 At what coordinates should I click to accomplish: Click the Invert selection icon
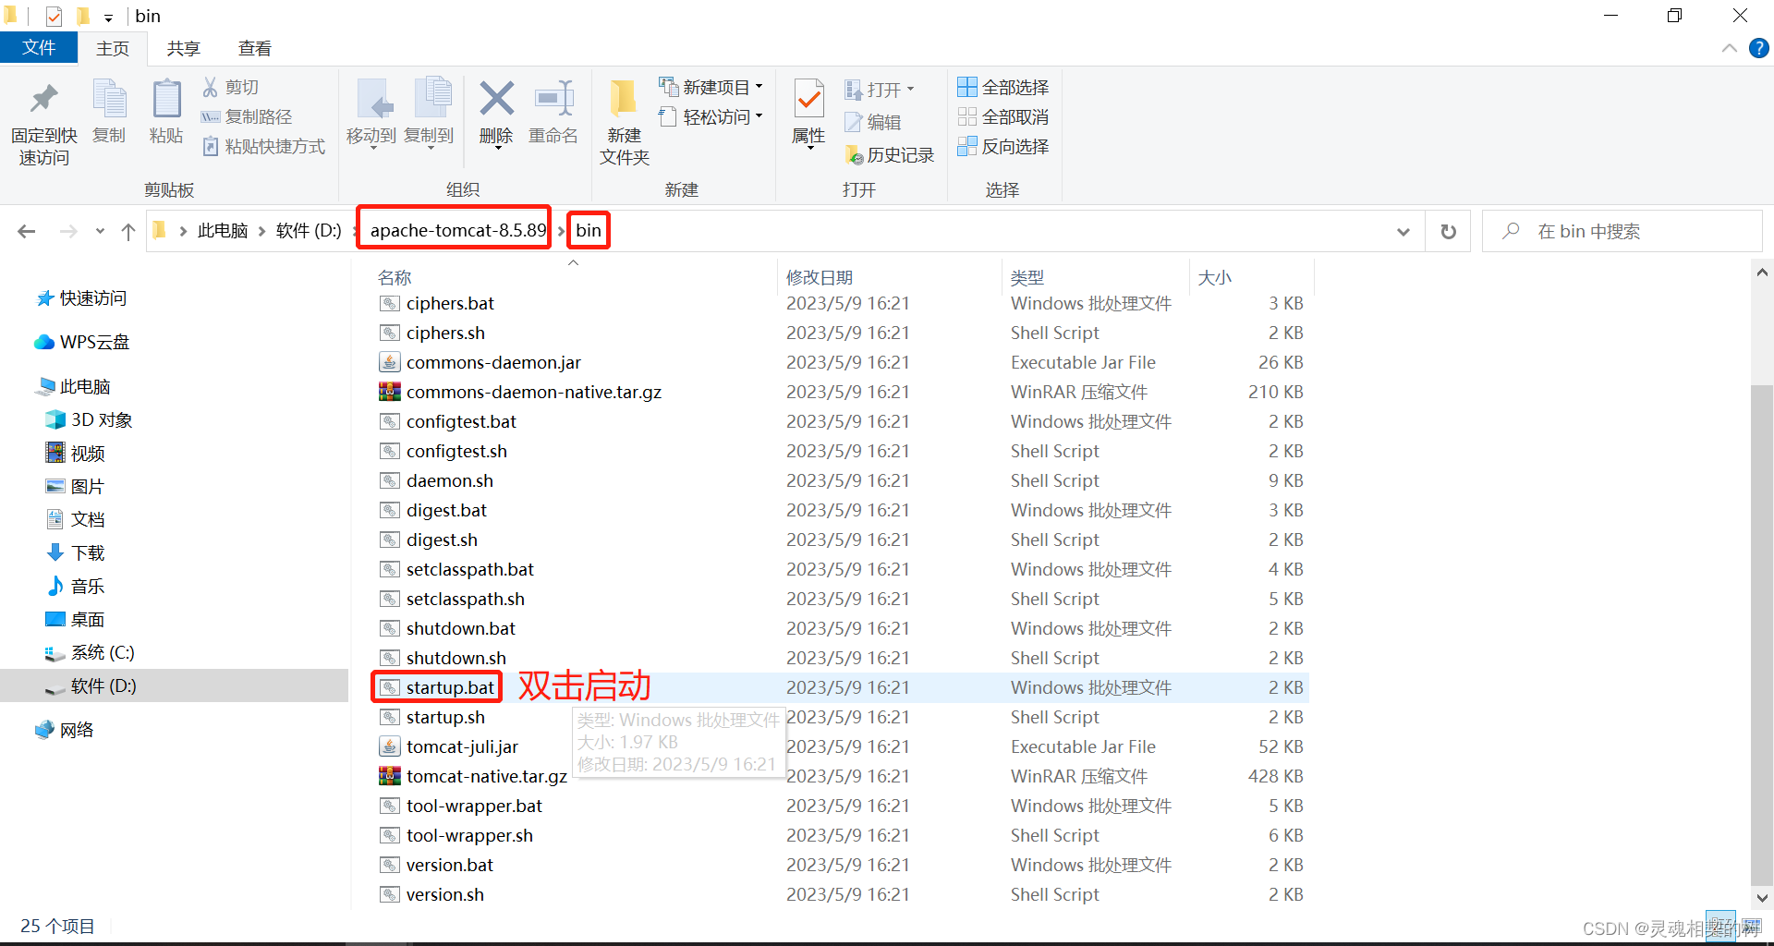pos(967,146)
